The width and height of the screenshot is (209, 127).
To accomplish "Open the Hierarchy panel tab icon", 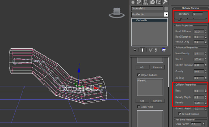I will pos(146,2).
